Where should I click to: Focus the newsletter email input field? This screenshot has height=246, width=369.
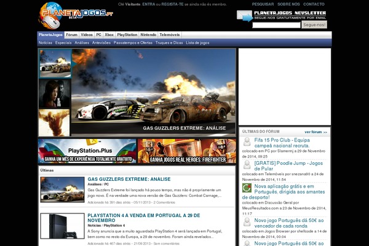coord(276,25)
